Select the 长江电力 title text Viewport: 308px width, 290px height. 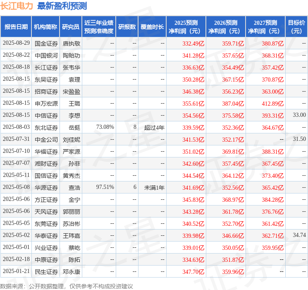click(17, 6)
